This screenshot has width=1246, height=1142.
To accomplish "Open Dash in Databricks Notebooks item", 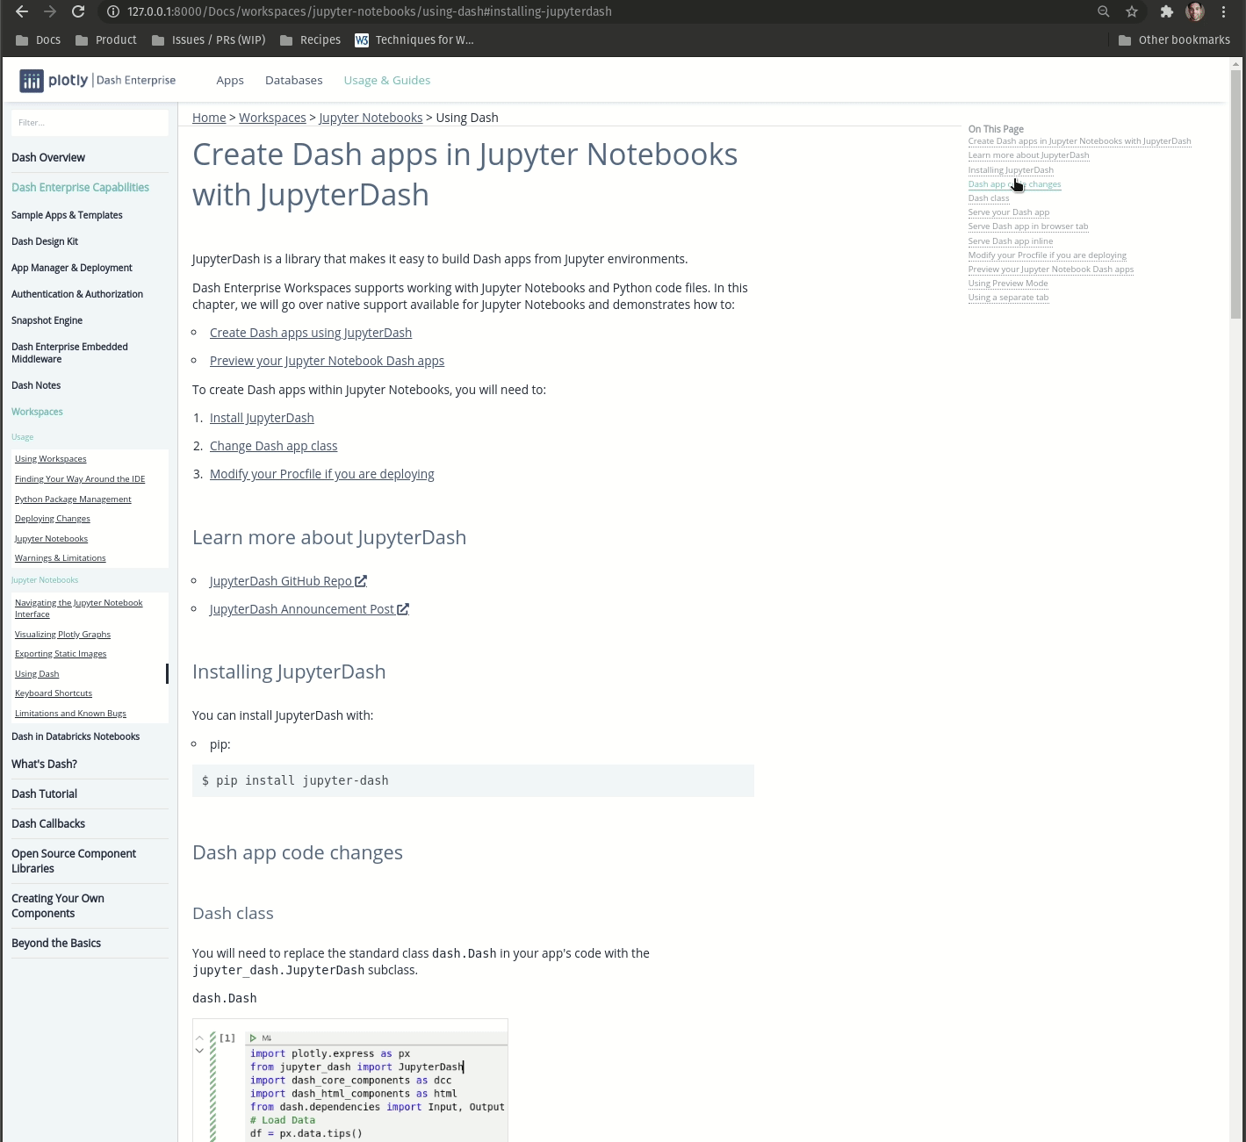I will [76, 736].
